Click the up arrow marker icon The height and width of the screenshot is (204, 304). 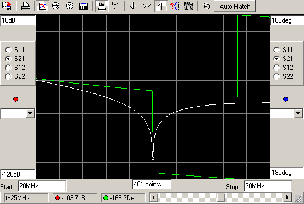(x=161, y=6)
